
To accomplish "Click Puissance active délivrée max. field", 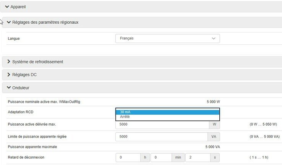I will [162, 125].
